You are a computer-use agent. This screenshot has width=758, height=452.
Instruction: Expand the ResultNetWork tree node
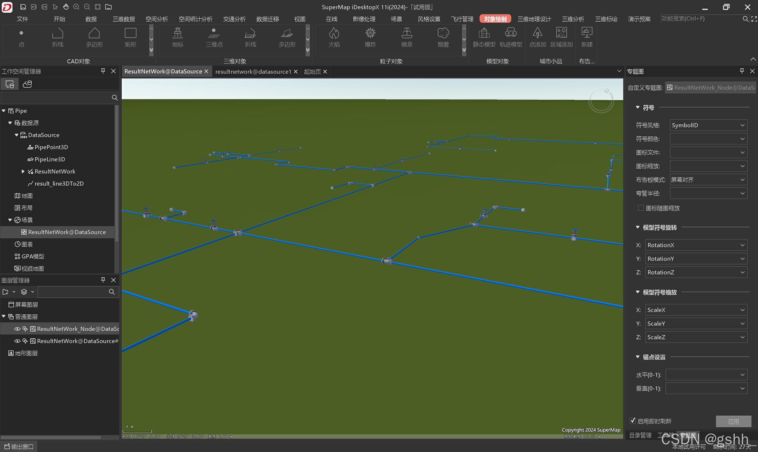point(23,171)
